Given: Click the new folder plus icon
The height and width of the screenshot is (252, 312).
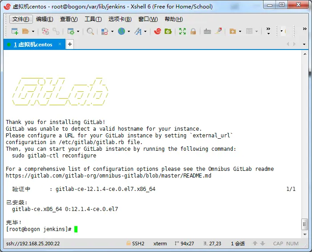Looking at the screenshot, I should pos(233,31).
